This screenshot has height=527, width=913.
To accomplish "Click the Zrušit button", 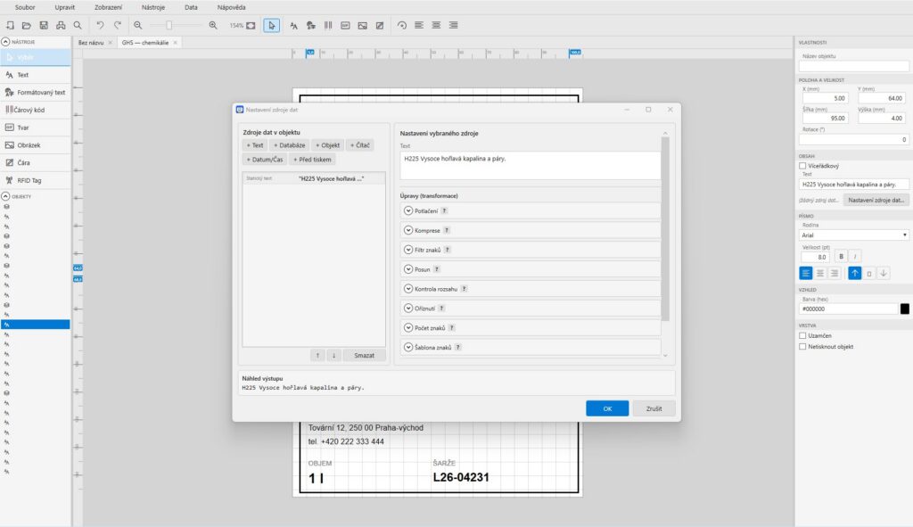I will point(654,408).
